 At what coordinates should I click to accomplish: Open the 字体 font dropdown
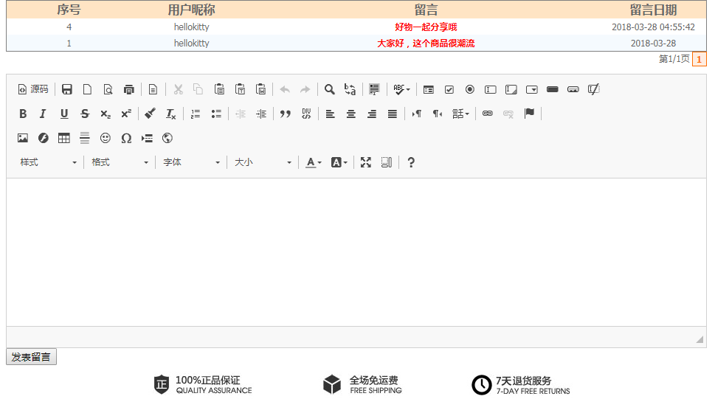click(x=192, y=162)
